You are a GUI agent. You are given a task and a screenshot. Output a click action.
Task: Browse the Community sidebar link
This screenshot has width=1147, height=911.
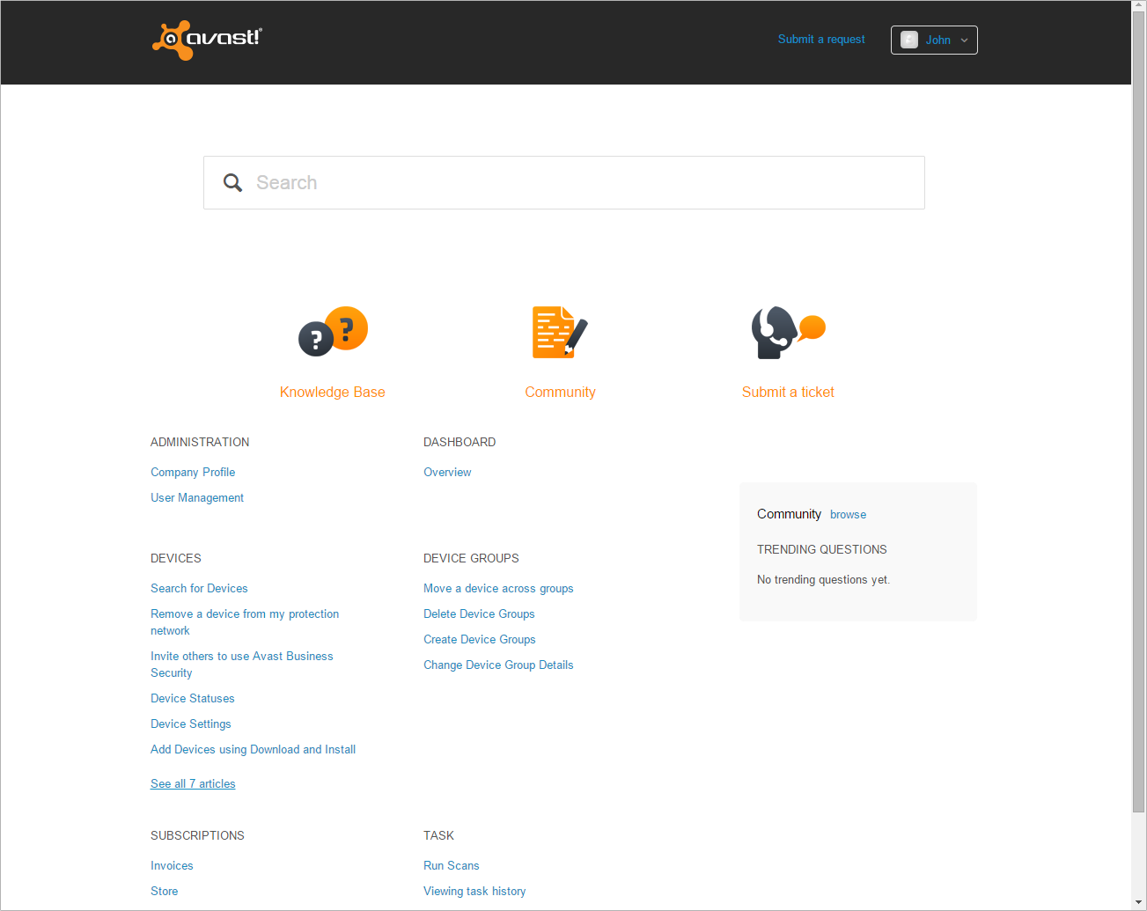click(x=848, y=515)
